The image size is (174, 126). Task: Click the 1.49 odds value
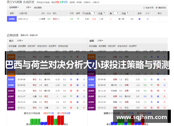click(101, 19)
